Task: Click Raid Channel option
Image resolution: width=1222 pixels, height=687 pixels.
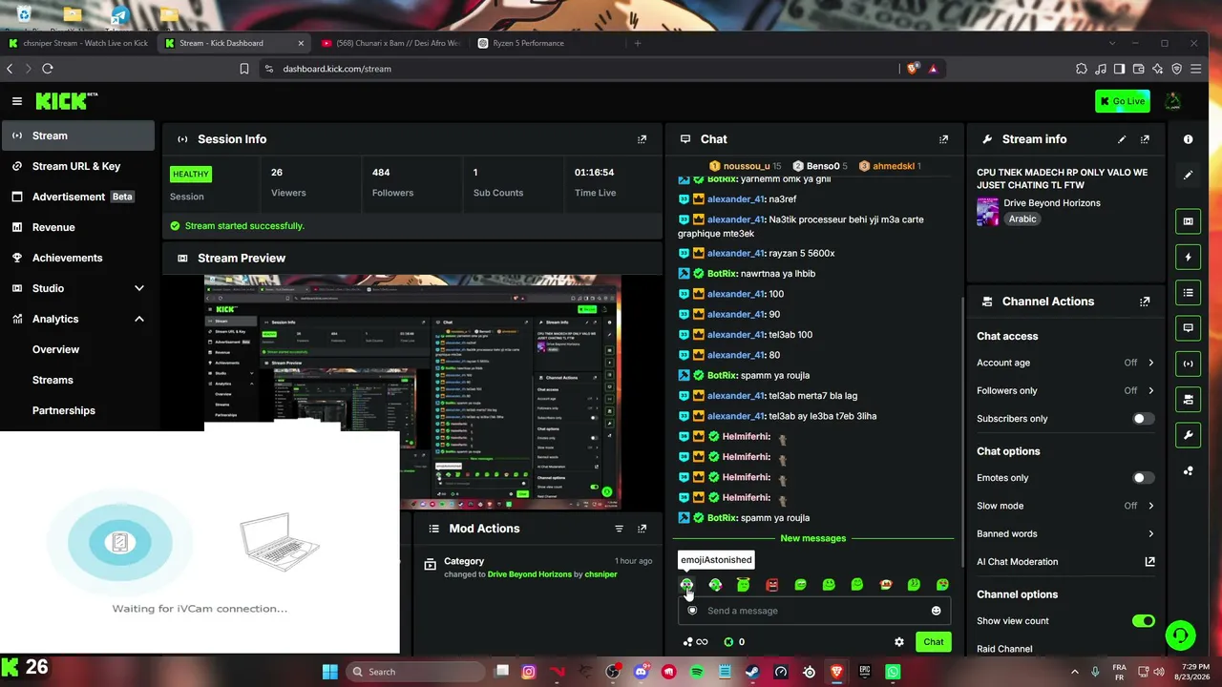Action: [1004, 649]
